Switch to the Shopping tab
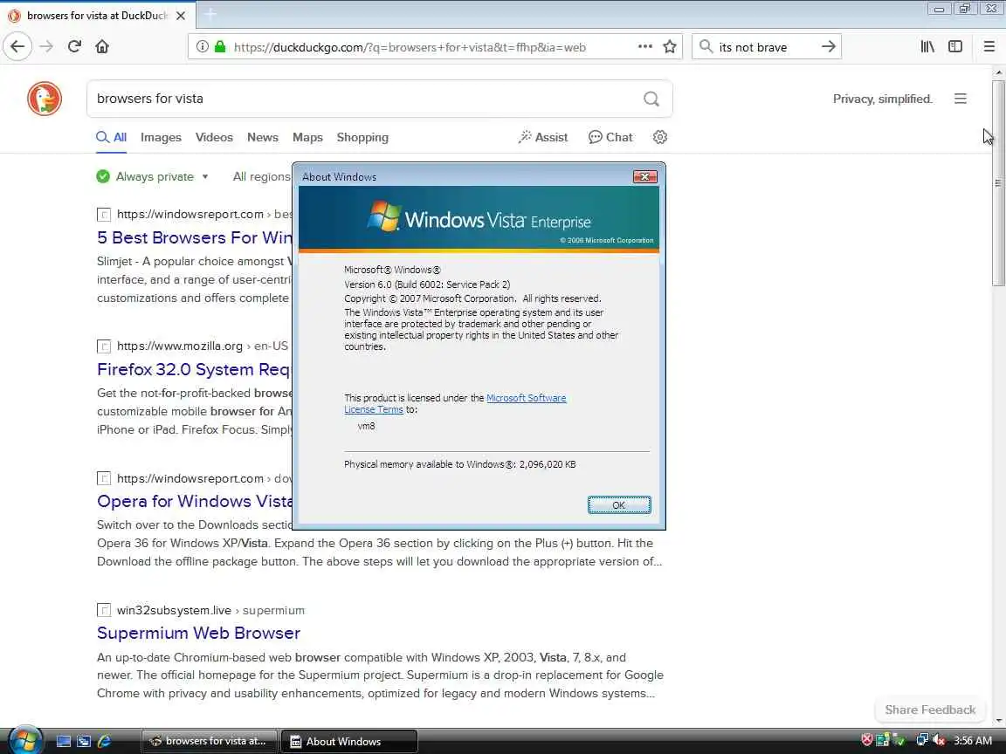 coord(362,137)
